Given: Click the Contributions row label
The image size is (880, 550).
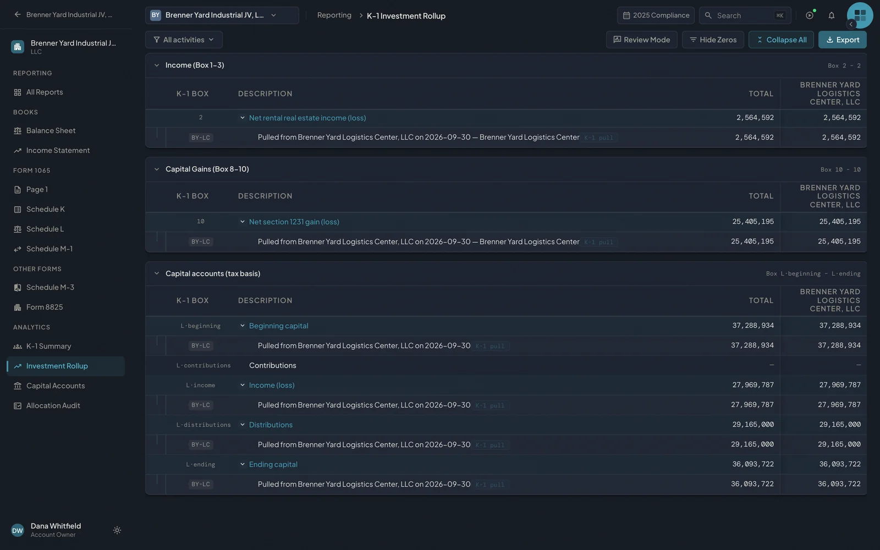Looking at the screenshot, I should click(x=273, y=366).
